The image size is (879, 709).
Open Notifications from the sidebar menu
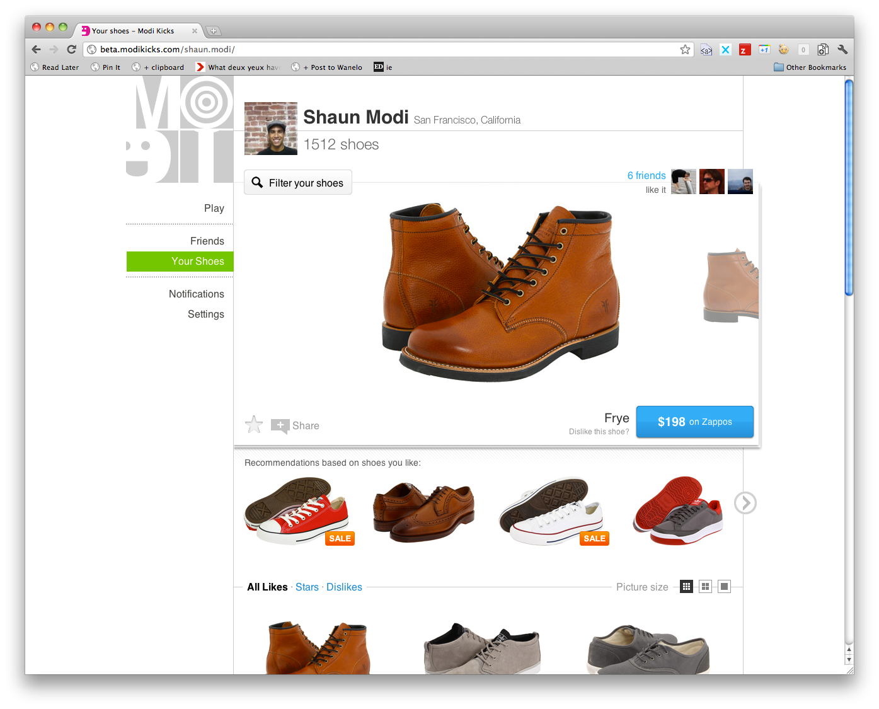[197, 294]
